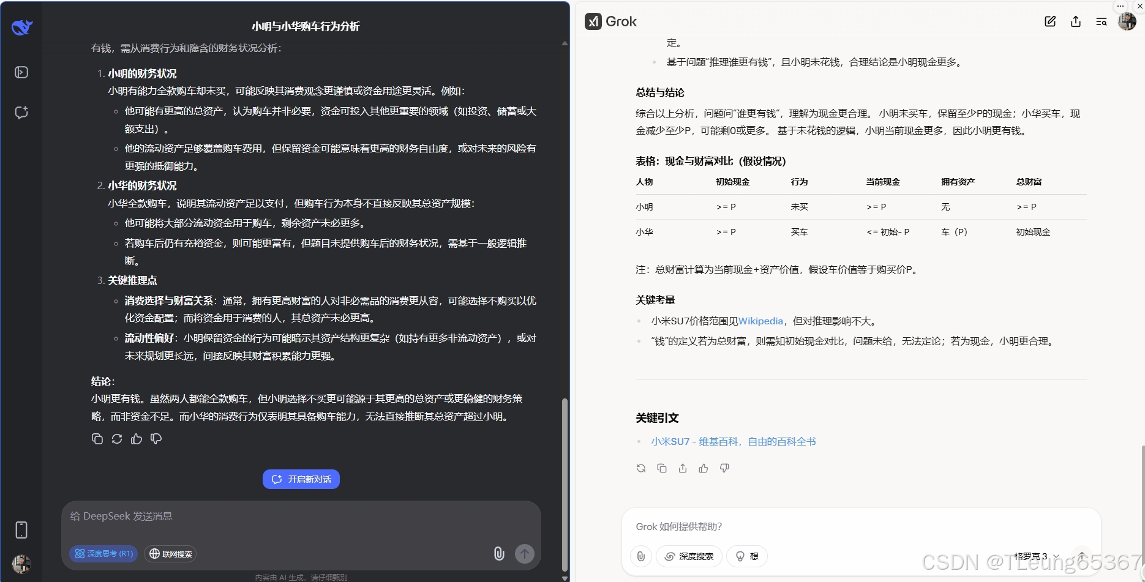Viewport: 1145px width, 582px height.
Task: Click chat title 小明与小华购车行为分析
Action: [x=306, y=26]
